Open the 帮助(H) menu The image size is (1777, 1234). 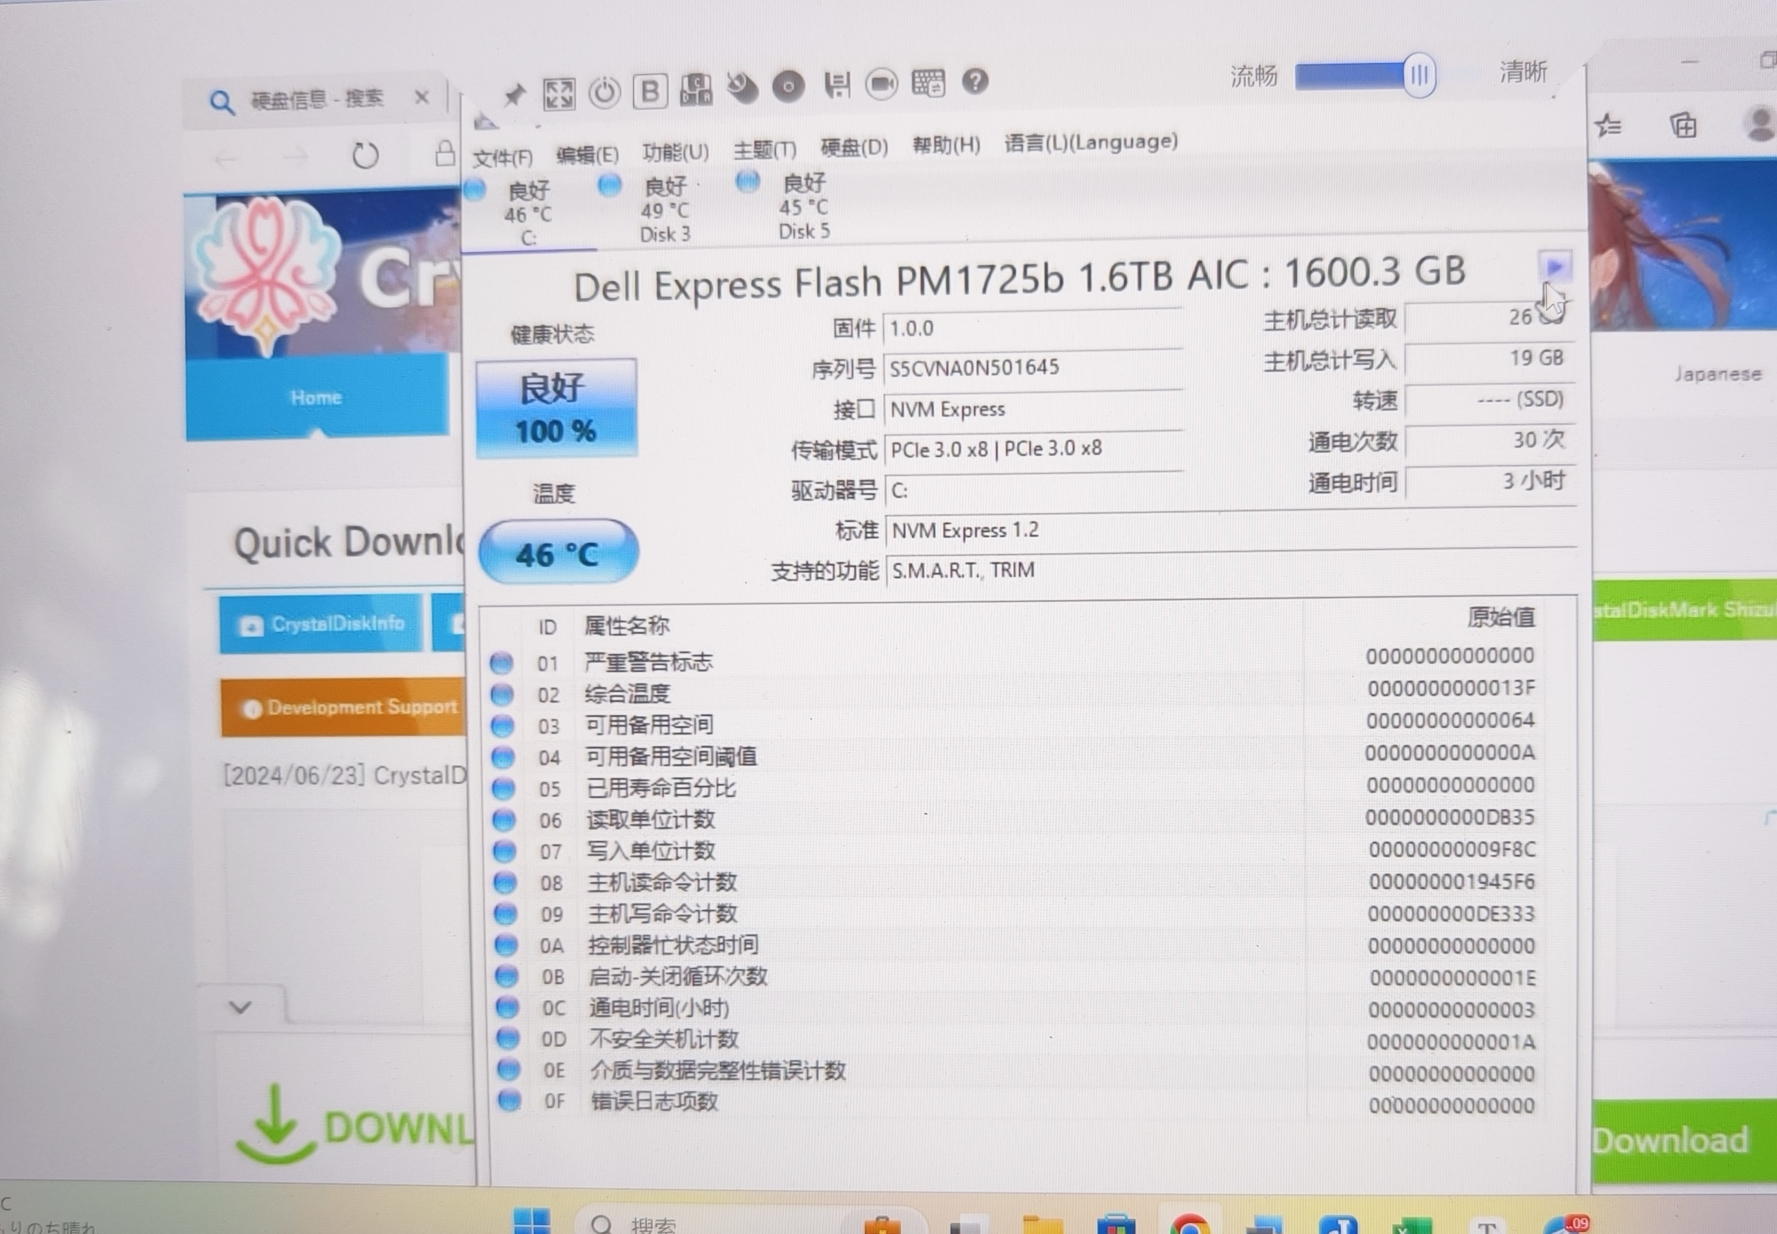946,145
